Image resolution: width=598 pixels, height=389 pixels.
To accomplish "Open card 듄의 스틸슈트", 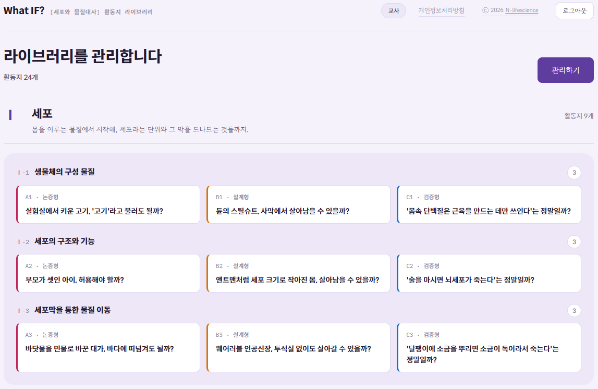I will point(298,204).
